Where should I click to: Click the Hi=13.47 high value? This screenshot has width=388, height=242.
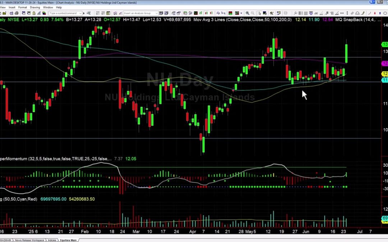pyautogui.click(x=131, y=19)
